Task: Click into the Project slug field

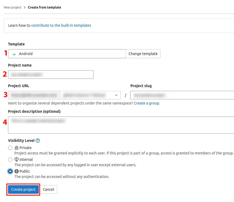Action: [x=182, y=95]
